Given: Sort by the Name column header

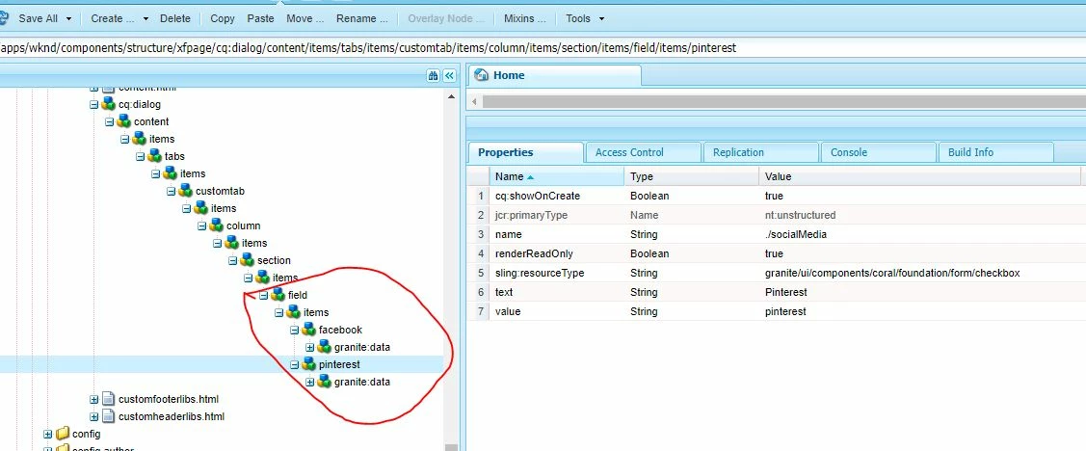Looking at the screenshot, I should coord(557,176).
